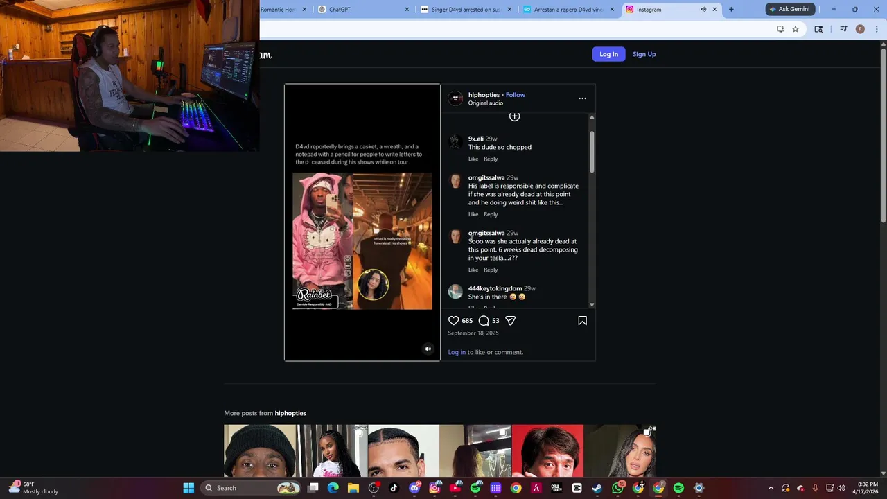
Task: Open the Windows Start menu
Action: click(x=188, y=488)
